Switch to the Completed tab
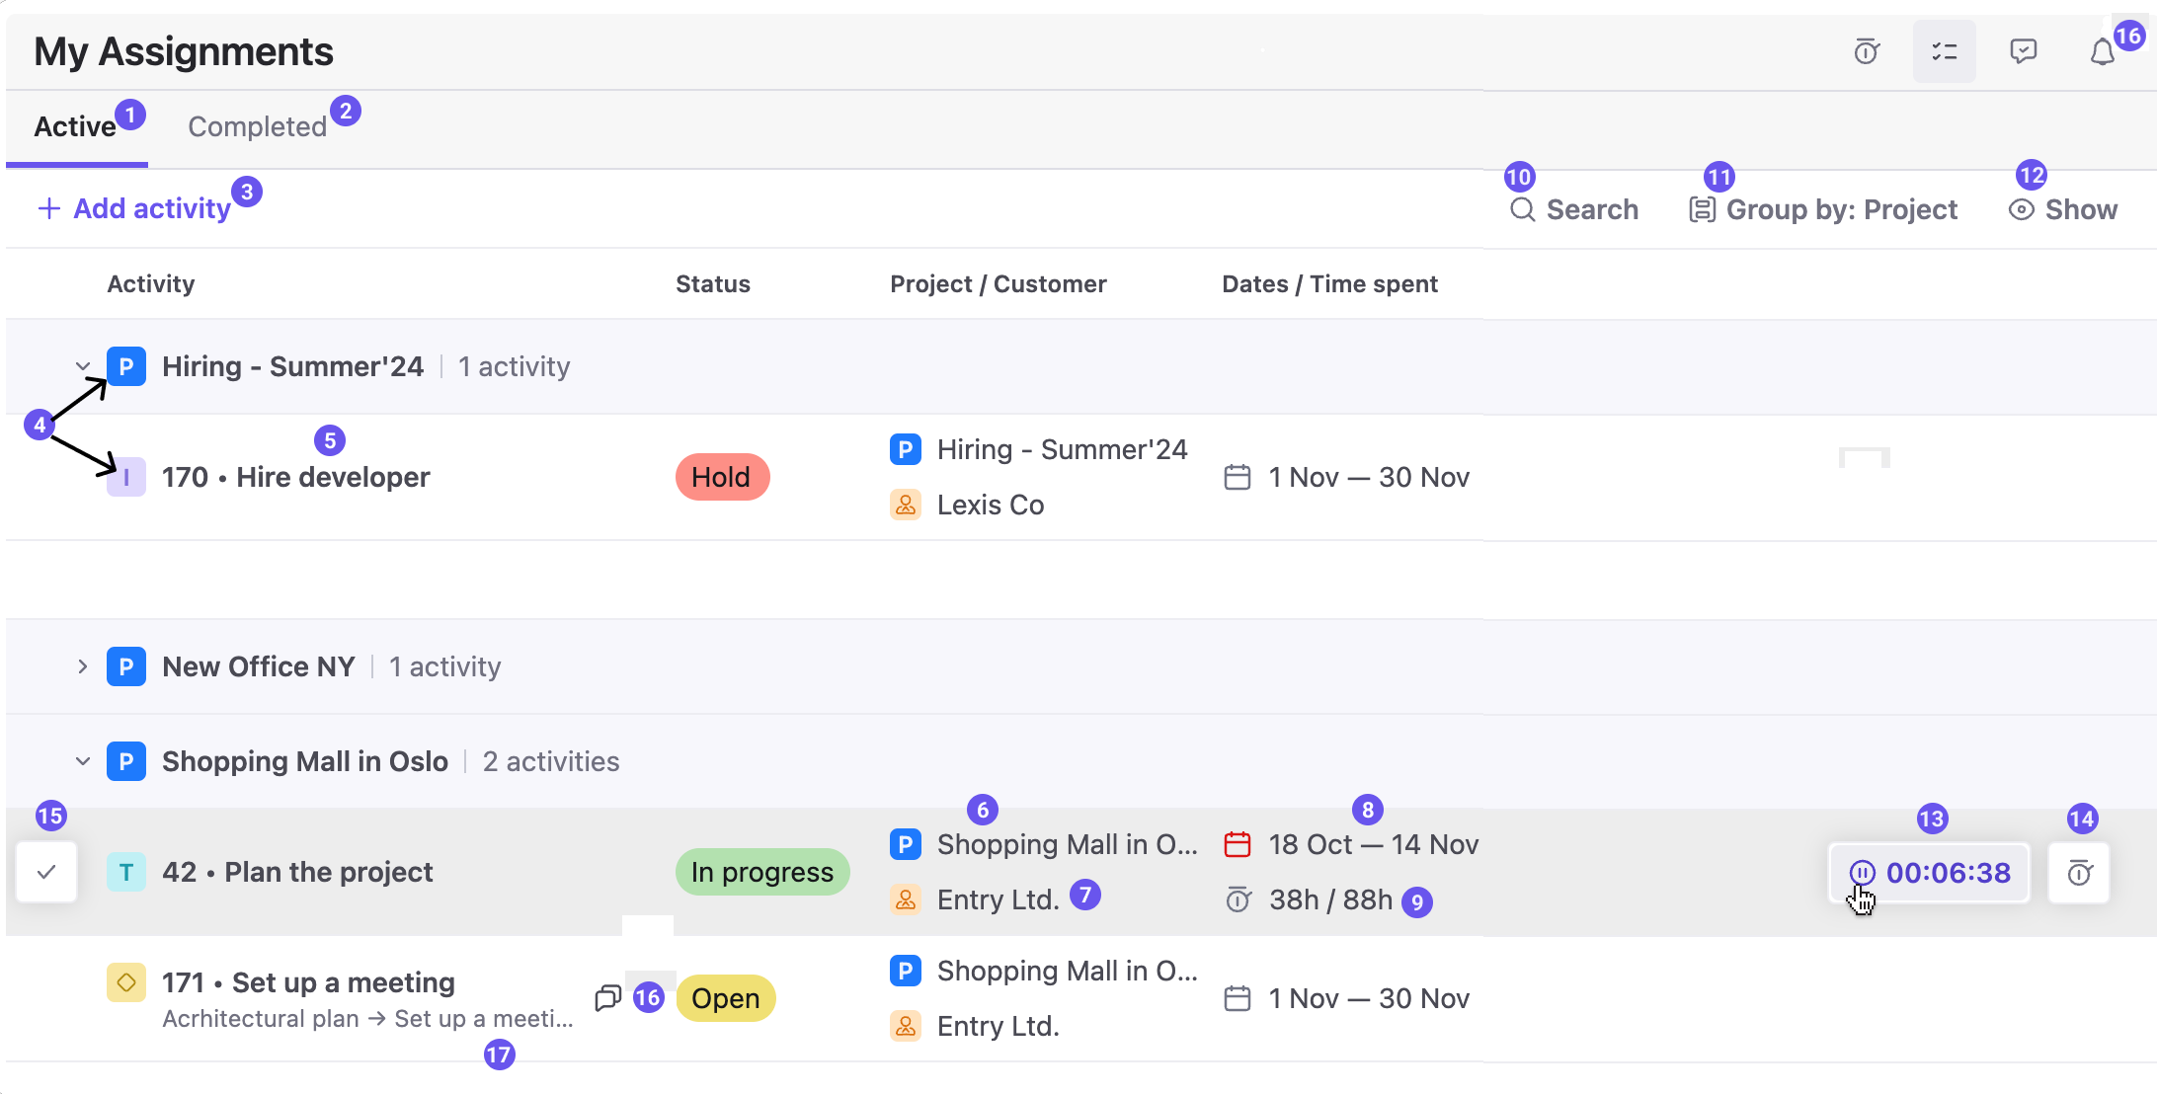The width and height of the screenshot is (2157, 1094). point(257,125)
